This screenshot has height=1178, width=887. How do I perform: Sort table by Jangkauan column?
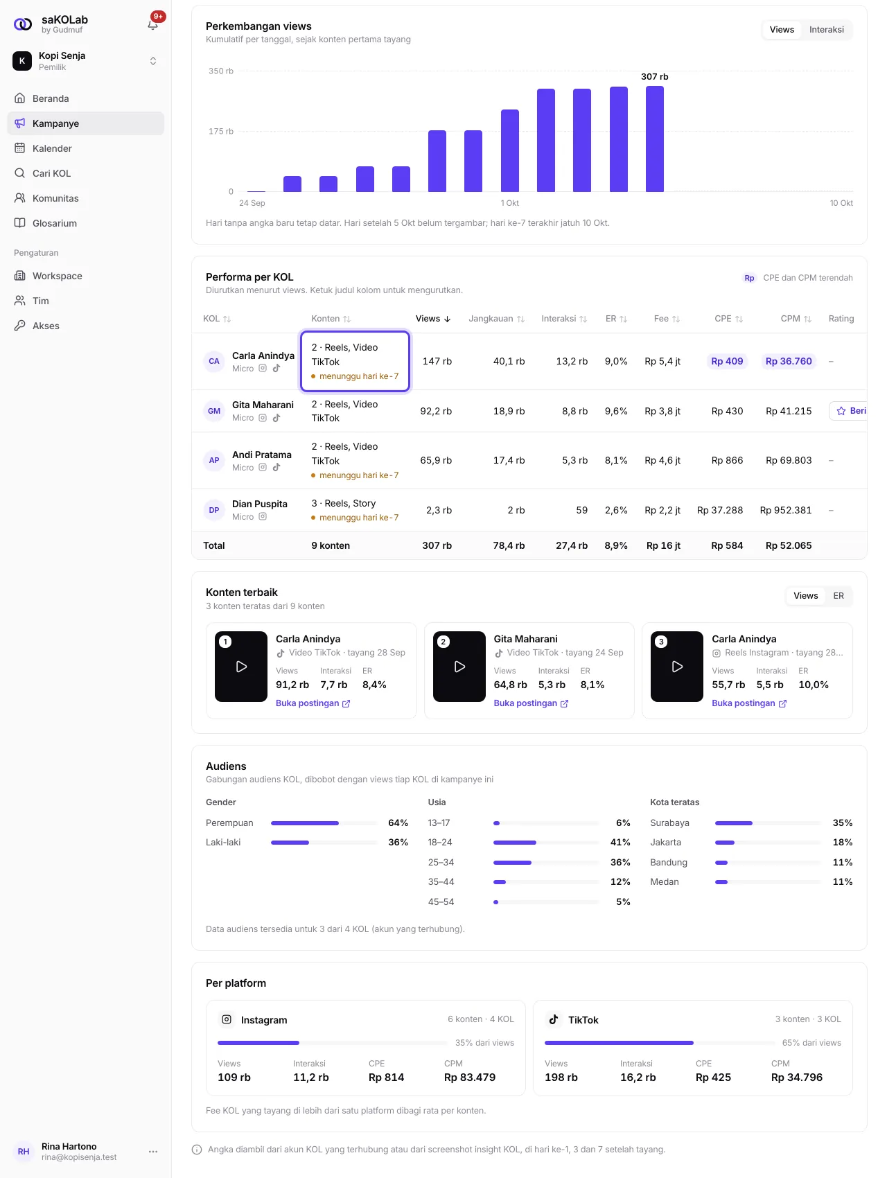pos(497,319)
